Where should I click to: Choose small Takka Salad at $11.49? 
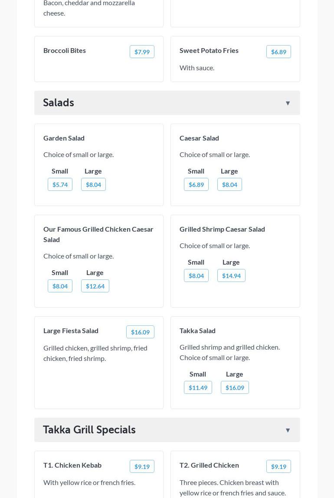[x=198, y=387]
